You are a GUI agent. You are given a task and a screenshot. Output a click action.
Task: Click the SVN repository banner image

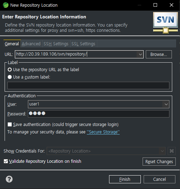166,23
